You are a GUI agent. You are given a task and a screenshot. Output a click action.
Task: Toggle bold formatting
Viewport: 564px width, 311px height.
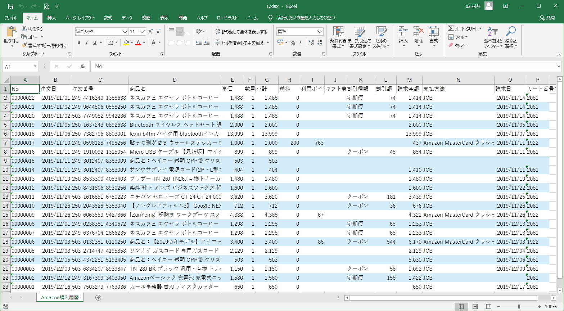click(79, 42)
